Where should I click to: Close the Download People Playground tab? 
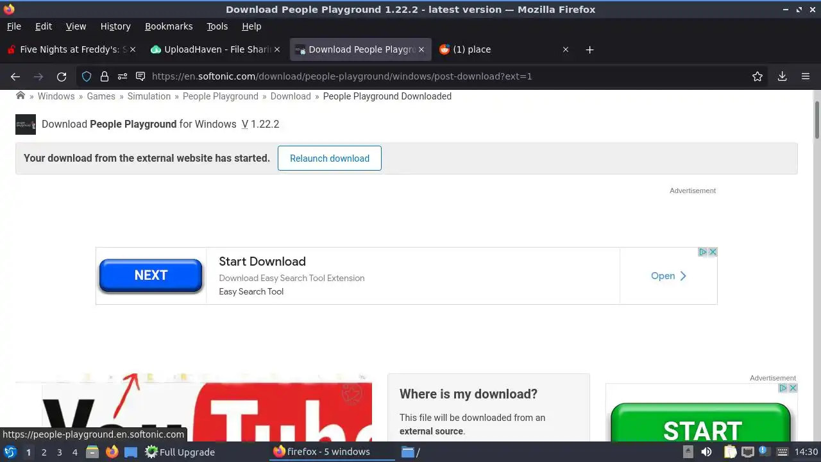pos(421,49)
